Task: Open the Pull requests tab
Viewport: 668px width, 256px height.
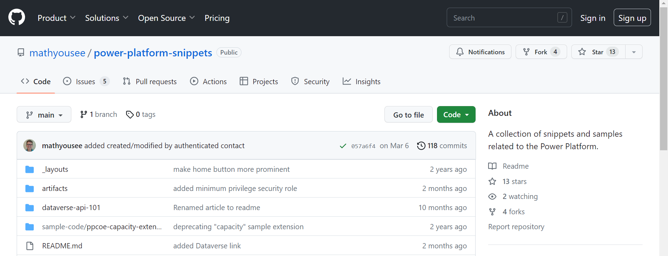Action: coord(150,81)
